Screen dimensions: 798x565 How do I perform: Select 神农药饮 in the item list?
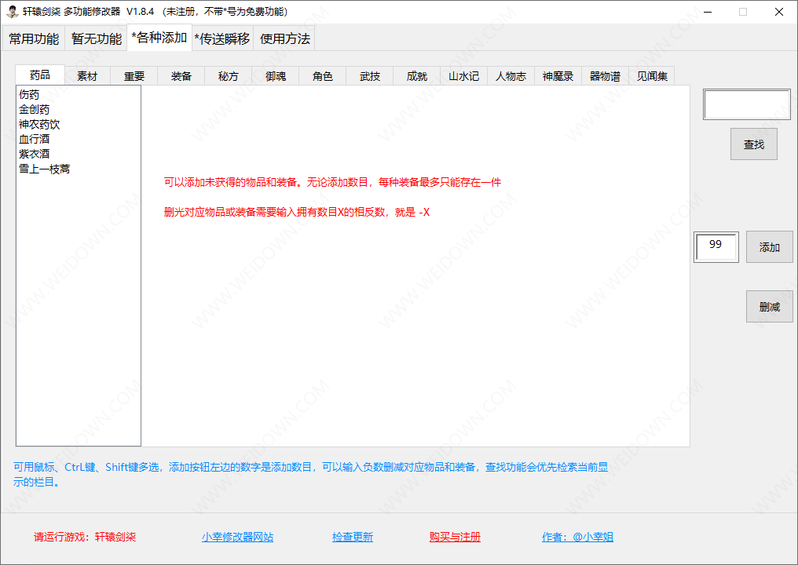(x=39, y=124)
